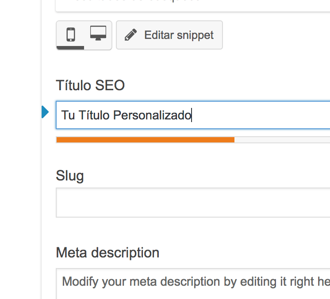
Task: Click the blue arrow marker beside Título SEO
Action: pyautogui.click(x=45, y=112)
